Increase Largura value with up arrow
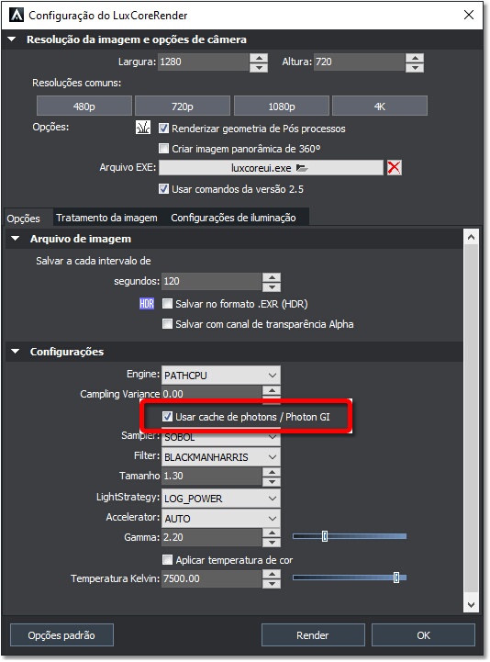This screenshot has width=490, height=662. [x=259, y=58]
